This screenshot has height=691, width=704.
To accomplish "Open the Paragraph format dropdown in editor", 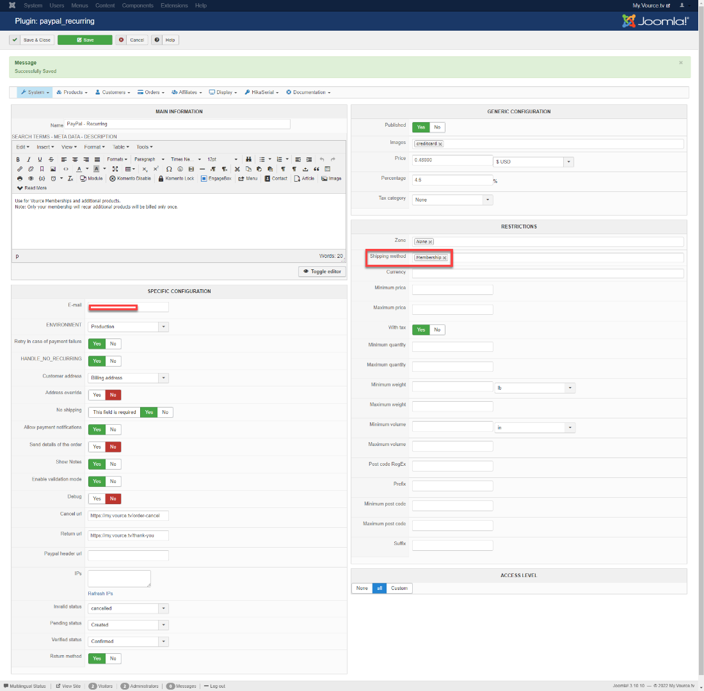I will pos(150,159).
